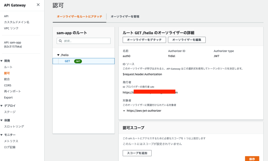Screen dimensions: 268x161
Task: Collapse the デプロイ sidebar section
Action: coord(2,106)
